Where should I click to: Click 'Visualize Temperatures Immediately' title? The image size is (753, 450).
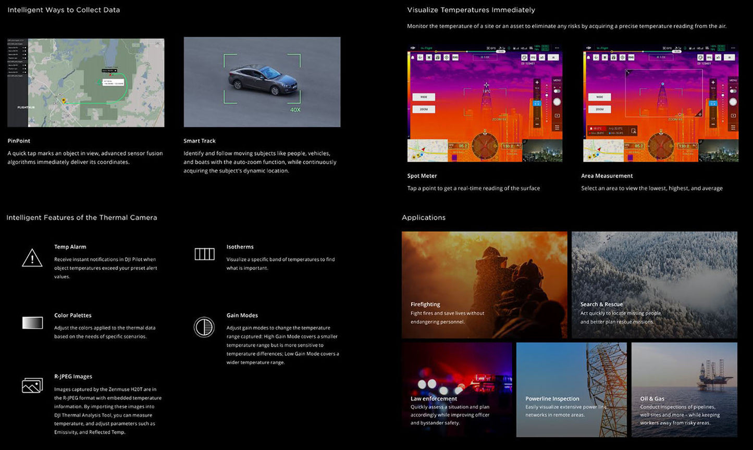(x=471, y=10)
